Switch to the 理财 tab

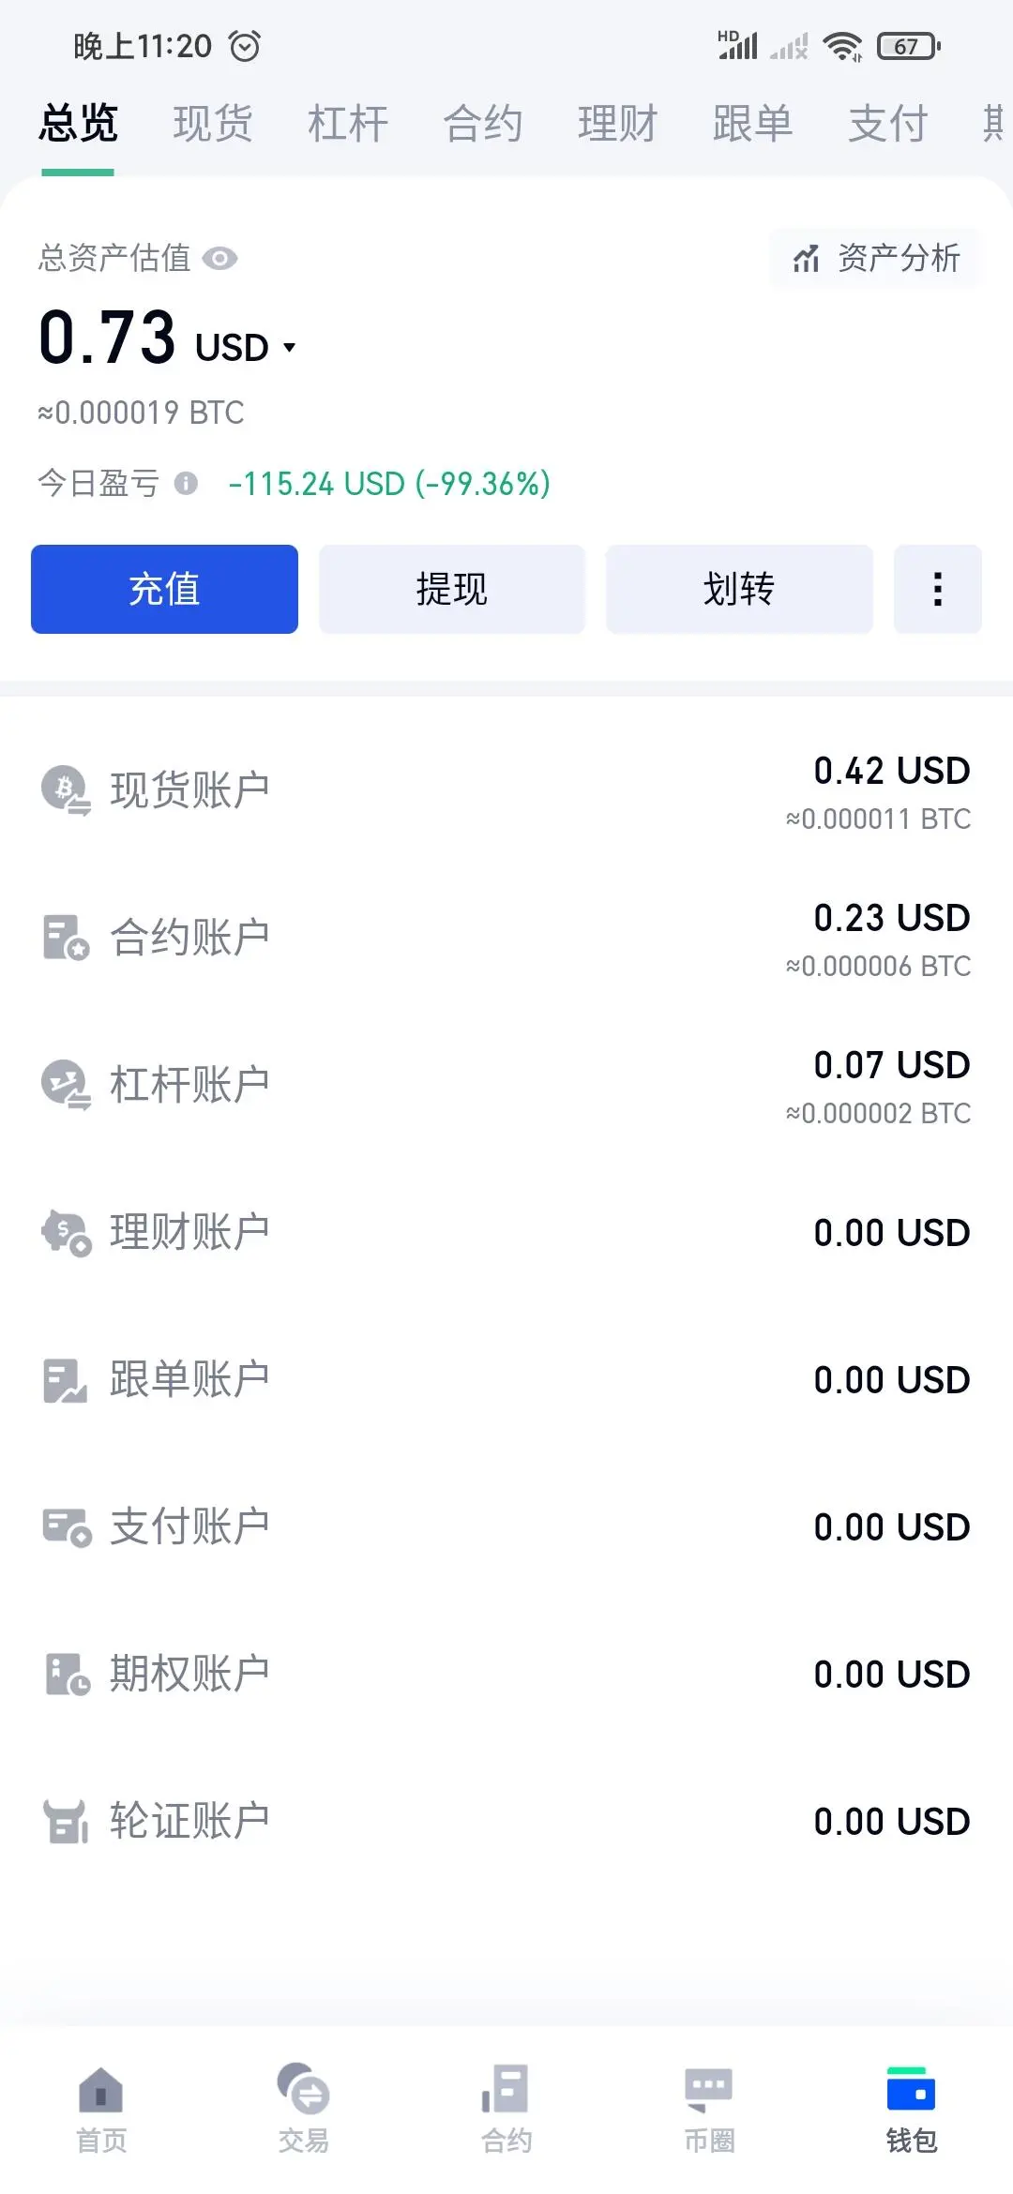click(x=618, y=124)
